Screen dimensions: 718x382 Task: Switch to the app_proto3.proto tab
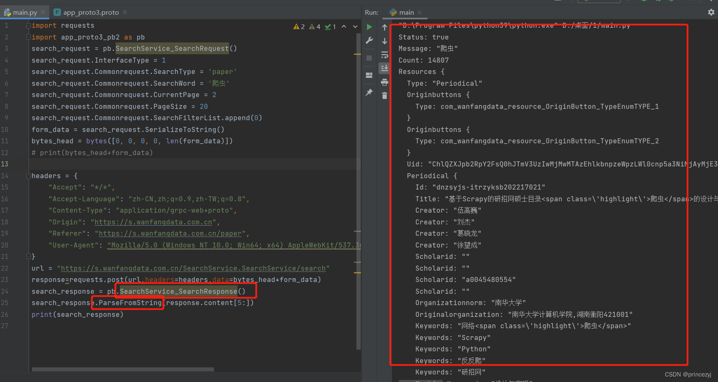coord(91,12)
